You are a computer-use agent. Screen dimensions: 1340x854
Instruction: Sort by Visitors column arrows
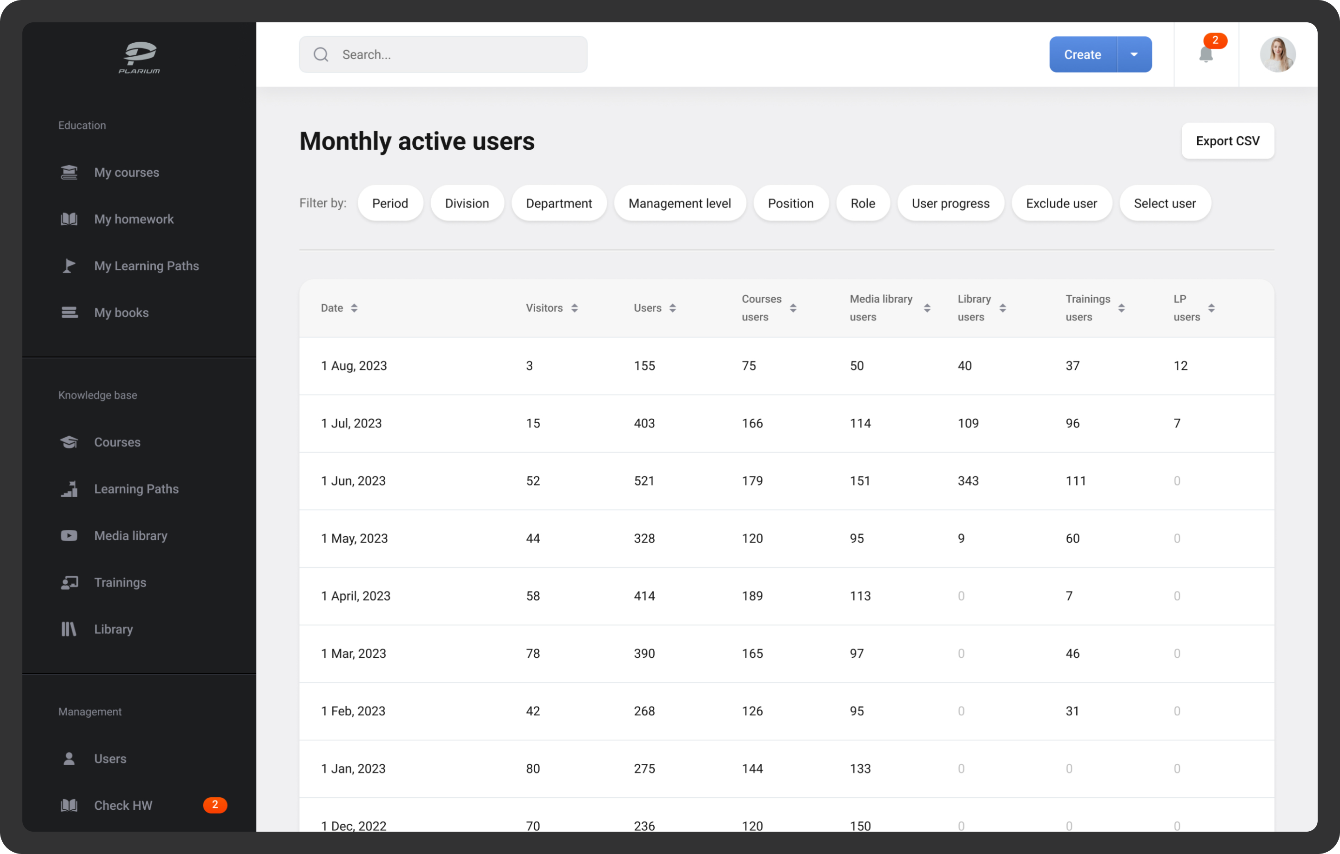click(574, 308)
